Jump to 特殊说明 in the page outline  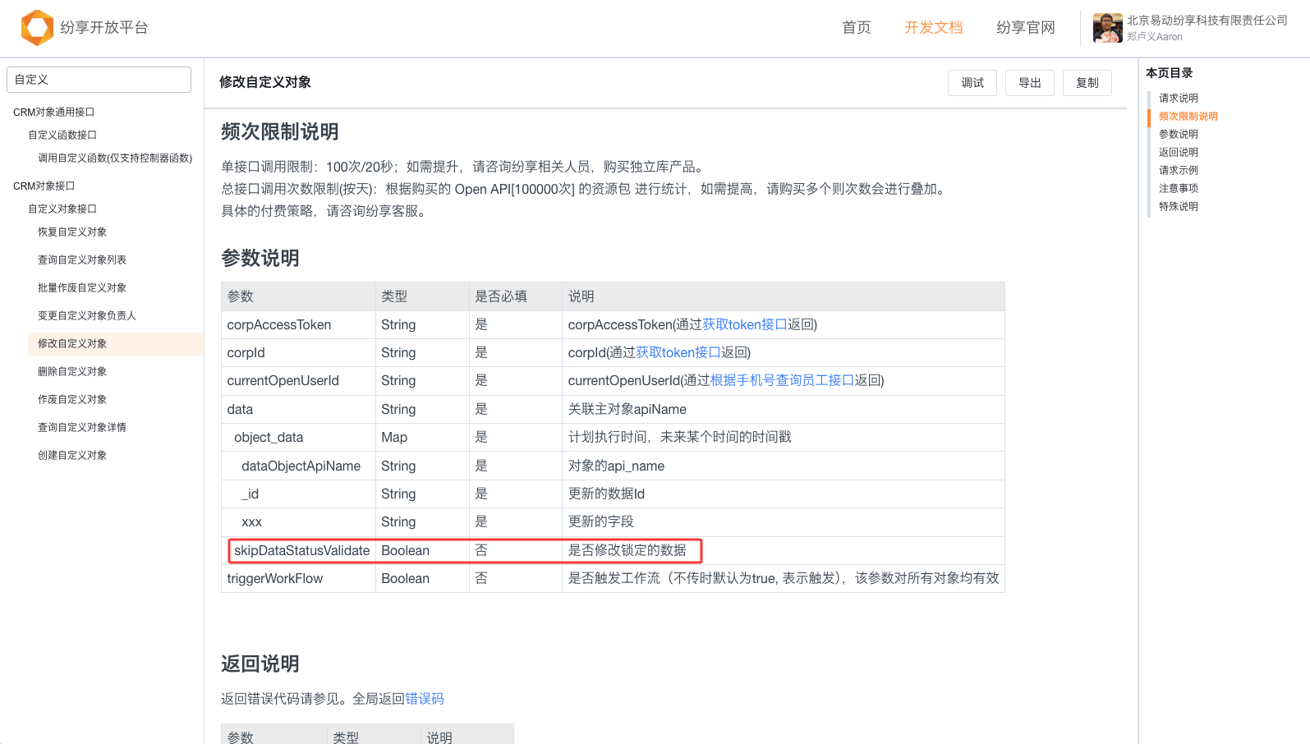point(1179,207)
